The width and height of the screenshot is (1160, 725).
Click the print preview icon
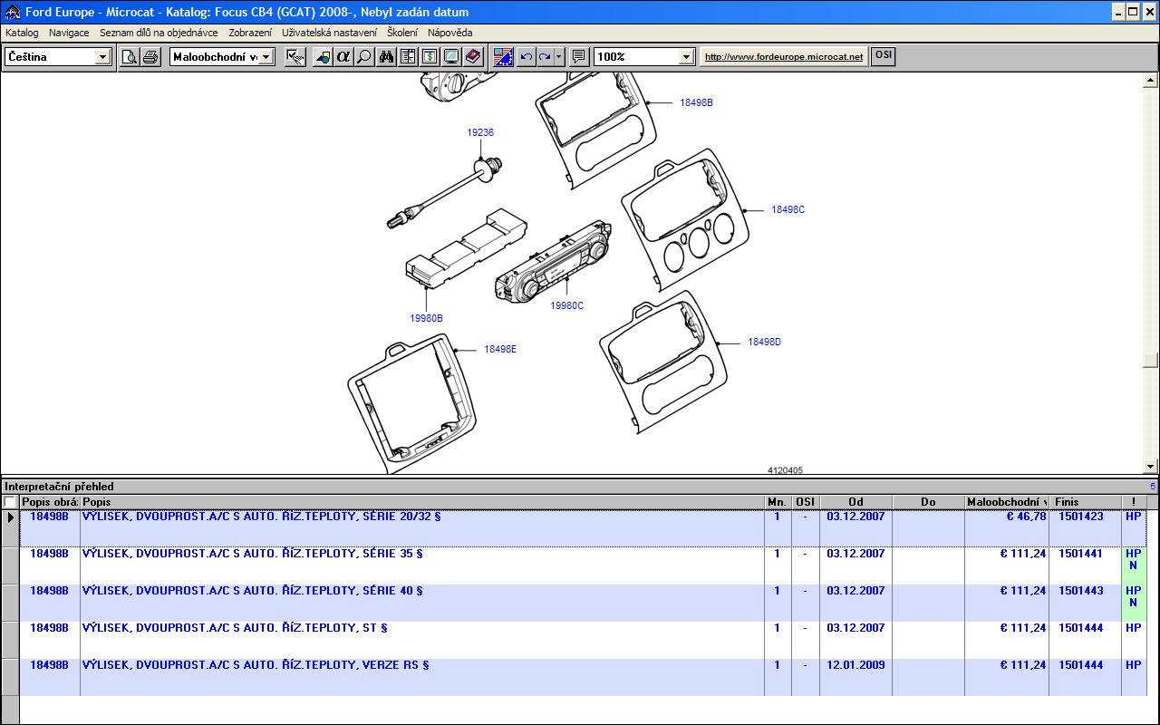pos(130,57)
